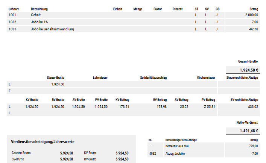
Task: Select Lohnart code 1032
Action: [x=12, y=22]
